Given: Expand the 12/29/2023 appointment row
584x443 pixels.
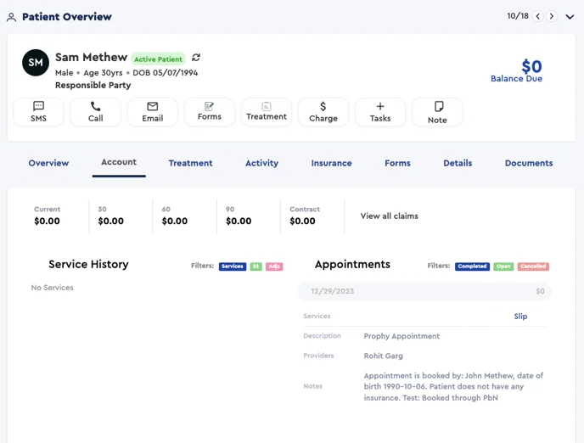Looking at the screenshot, I should [424, 291].
